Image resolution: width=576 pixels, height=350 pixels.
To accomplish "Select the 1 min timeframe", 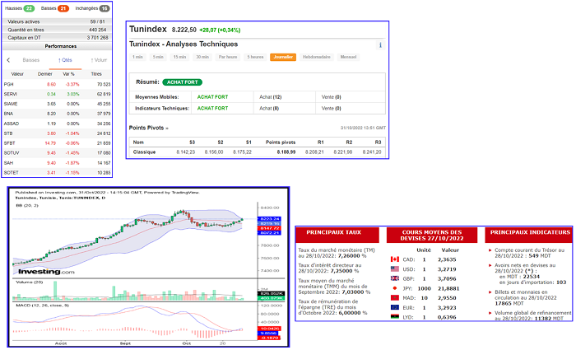I will (137, 57).
